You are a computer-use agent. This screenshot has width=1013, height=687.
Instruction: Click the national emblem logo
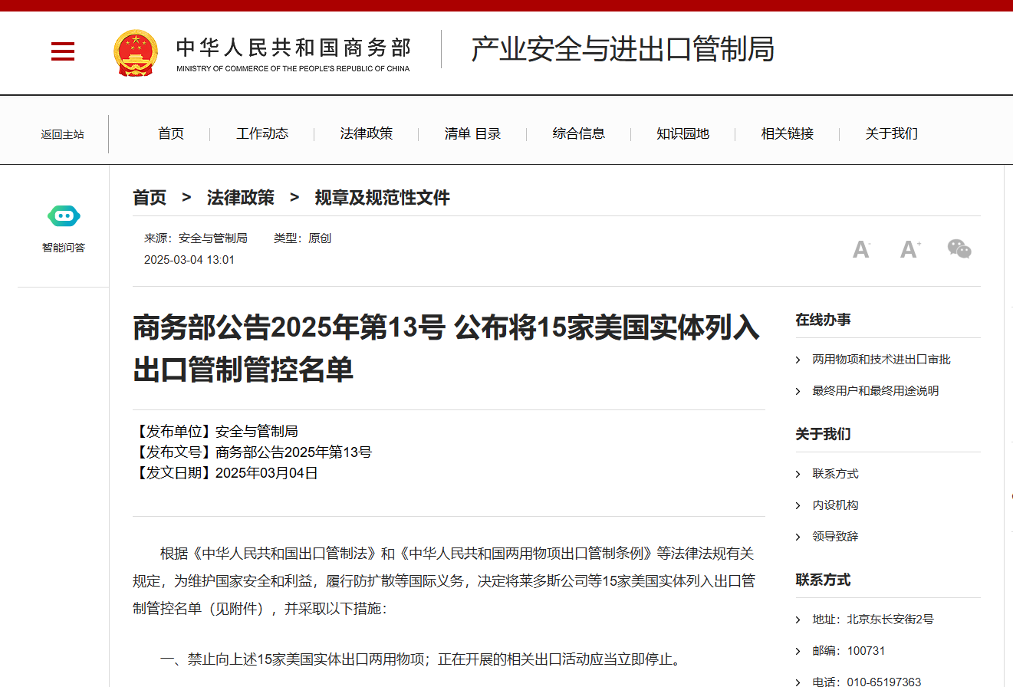tap(136, 52)
